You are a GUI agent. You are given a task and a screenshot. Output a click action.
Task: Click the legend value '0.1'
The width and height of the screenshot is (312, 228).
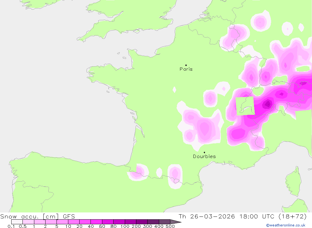tap(11, 226)
